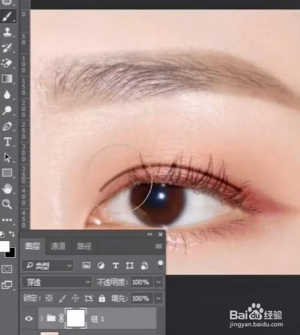
Task: Filter layers by shape layers
Action: (130, 266)
